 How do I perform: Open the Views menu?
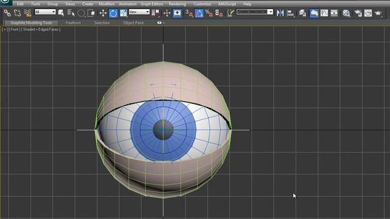pyautogui.click(x=70, y=4)
